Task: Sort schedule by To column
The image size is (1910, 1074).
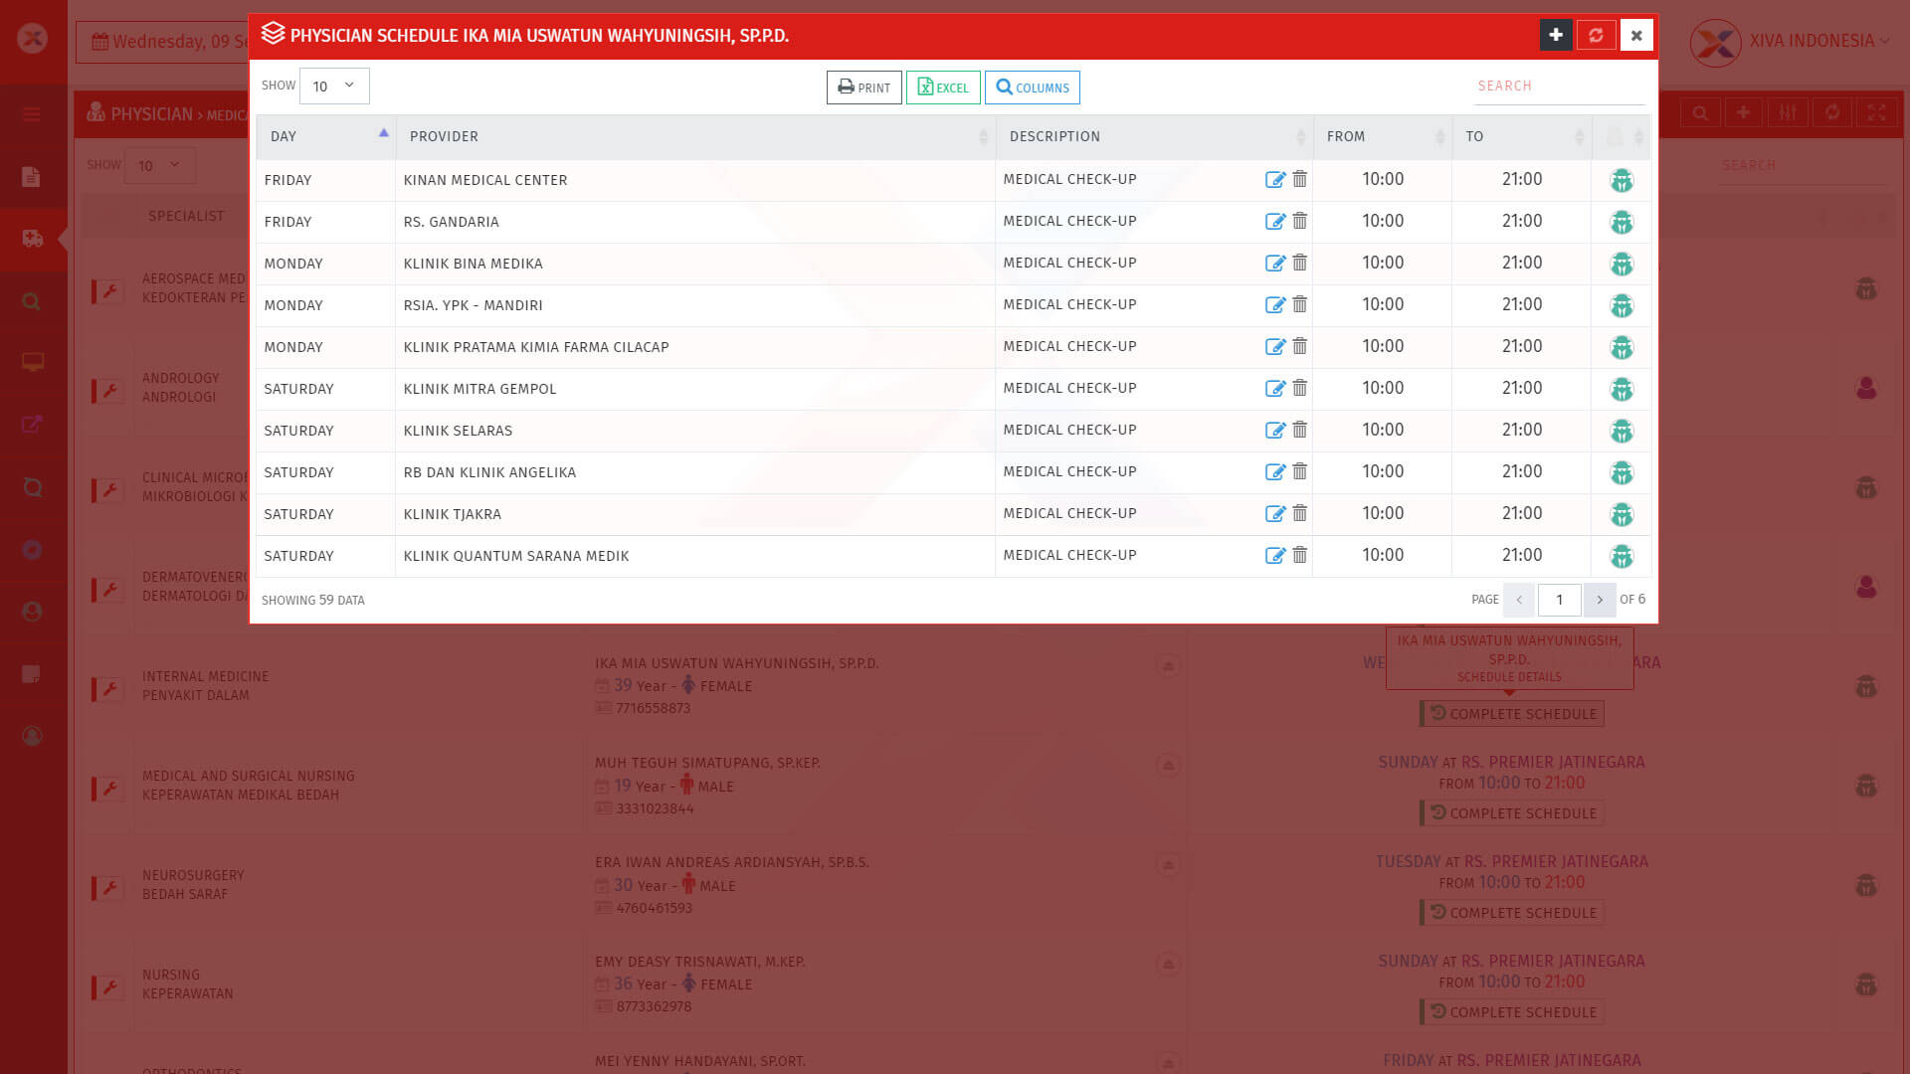Action: pos(1522,136)
